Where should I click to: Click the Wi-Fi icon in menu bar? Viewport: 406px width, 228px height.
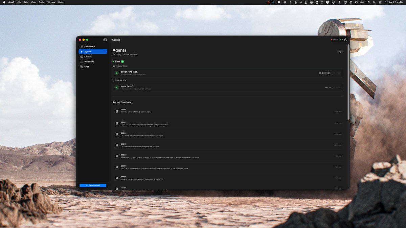point(368,2)
